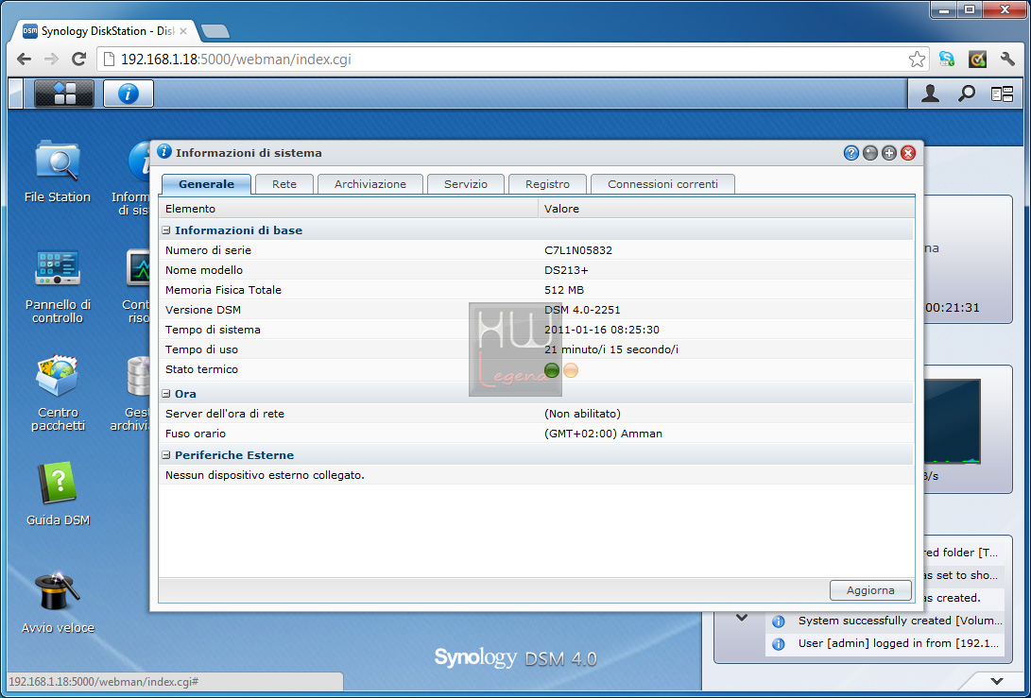Open the resource monitor desktop icon

tap(136, 286)
